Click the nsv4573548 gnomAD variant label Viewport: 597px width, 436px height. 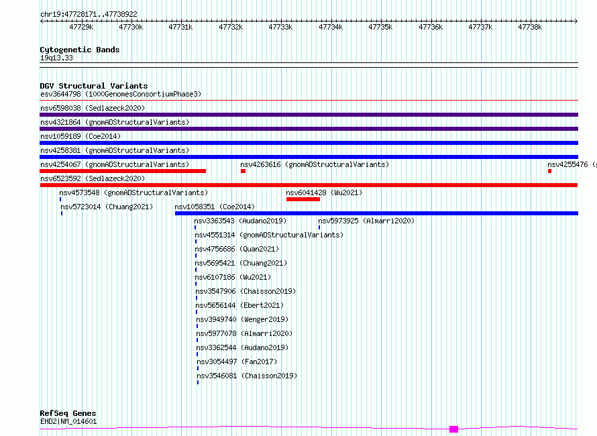coord(133,193)
